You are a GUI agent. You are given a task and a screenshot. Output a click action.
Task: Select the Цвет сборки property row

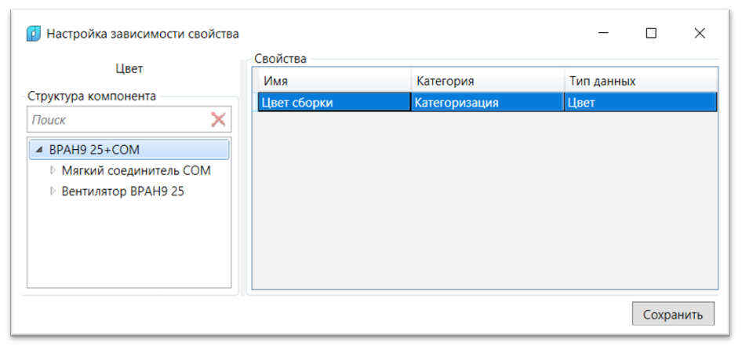coord(333,102)
